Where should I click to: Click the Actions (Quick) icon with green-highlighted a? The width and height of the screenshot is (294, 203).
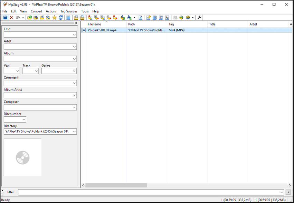pyautogui.click(x=129, y=17)
